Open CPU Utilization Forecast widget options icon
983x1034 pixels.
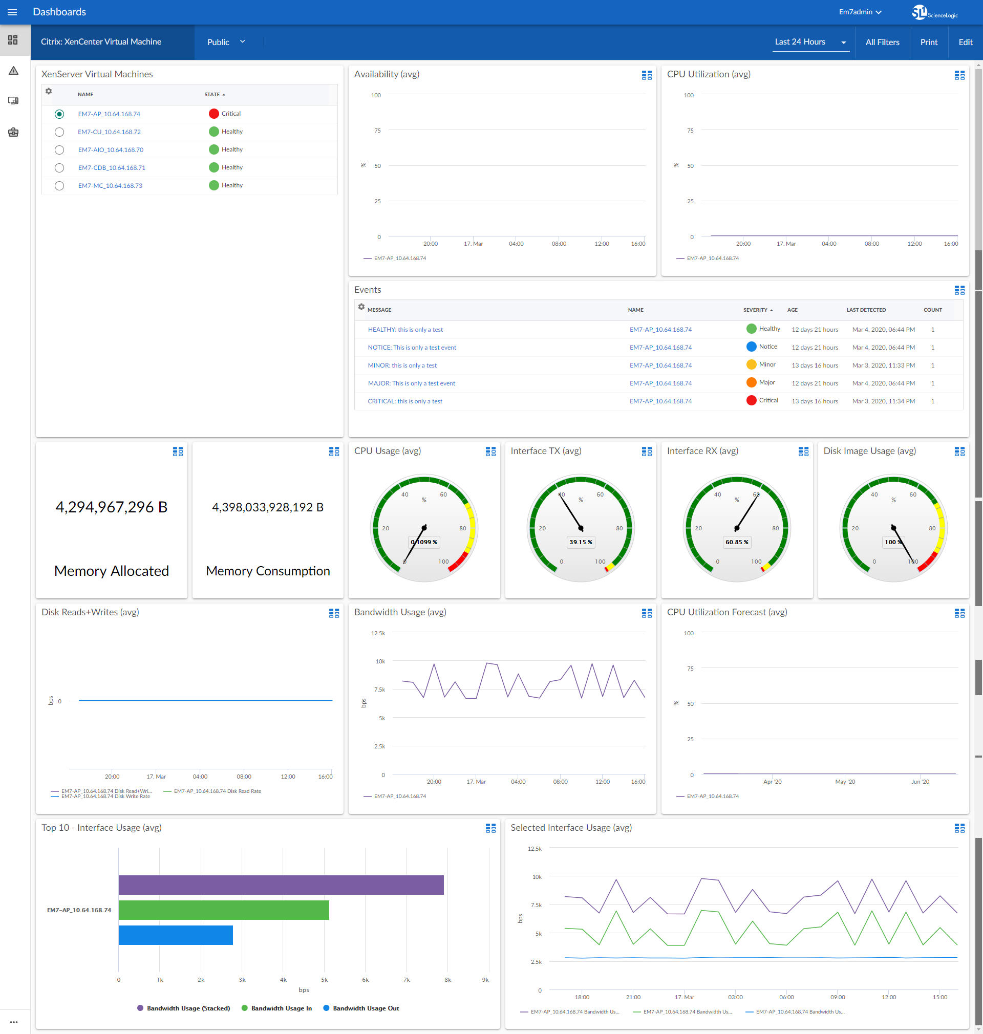[x=959, y=613]
